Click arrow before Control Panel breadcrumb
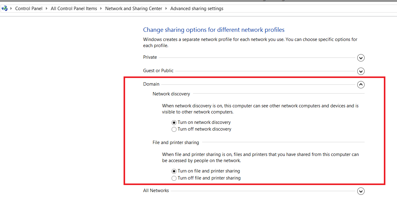 tap(11, 9)
